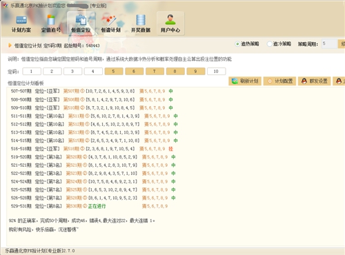Click the 512-512期 plan row
Screen dimensions: 345x255
(x=95, y=124)
